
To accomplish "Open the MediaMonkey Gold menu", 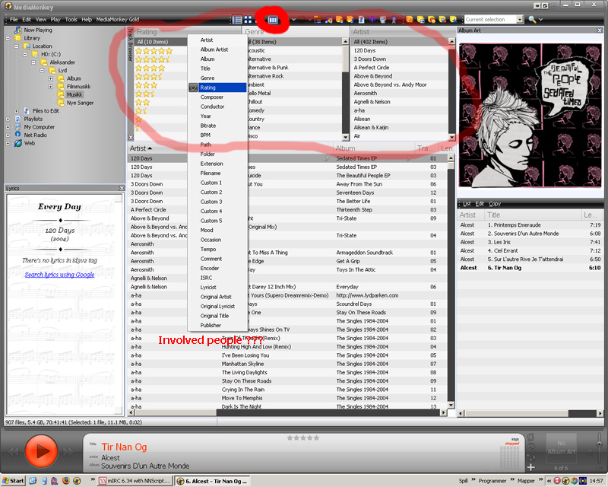I will point(118,20).
